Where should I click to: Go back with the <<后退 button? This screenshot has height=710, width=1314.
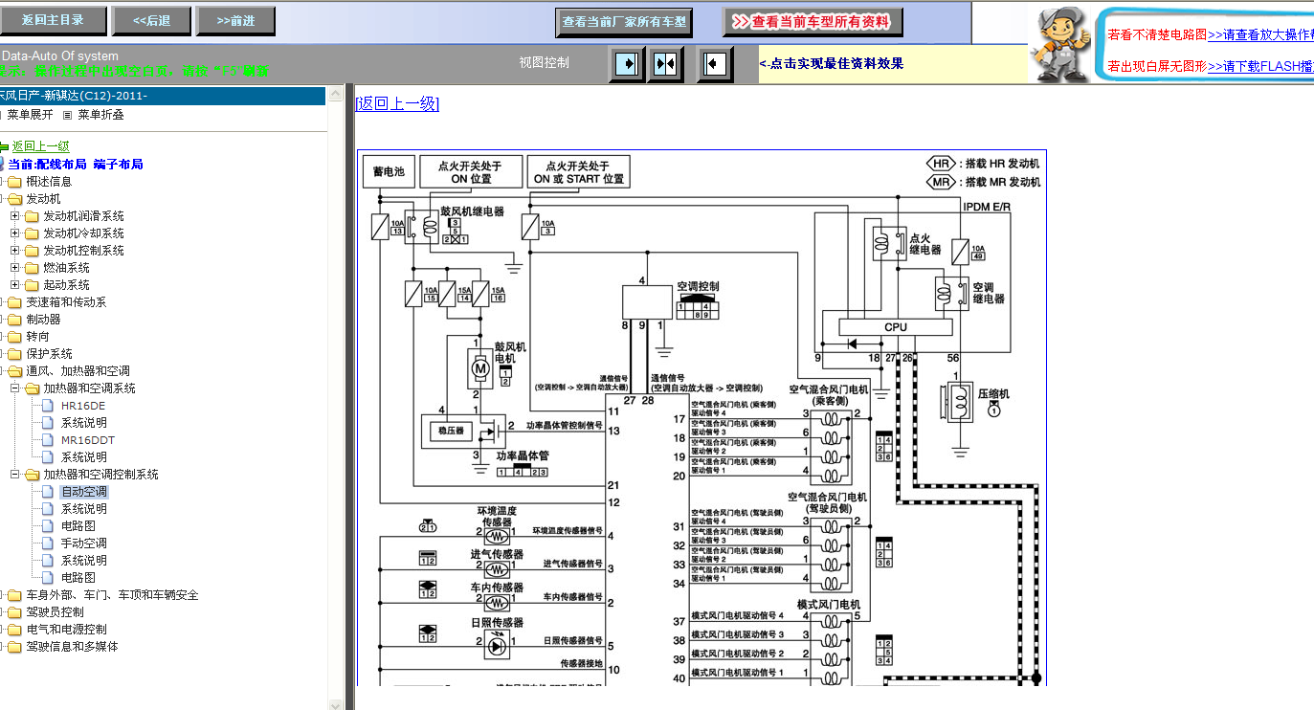pyautogui.click(x=151, y=20)
